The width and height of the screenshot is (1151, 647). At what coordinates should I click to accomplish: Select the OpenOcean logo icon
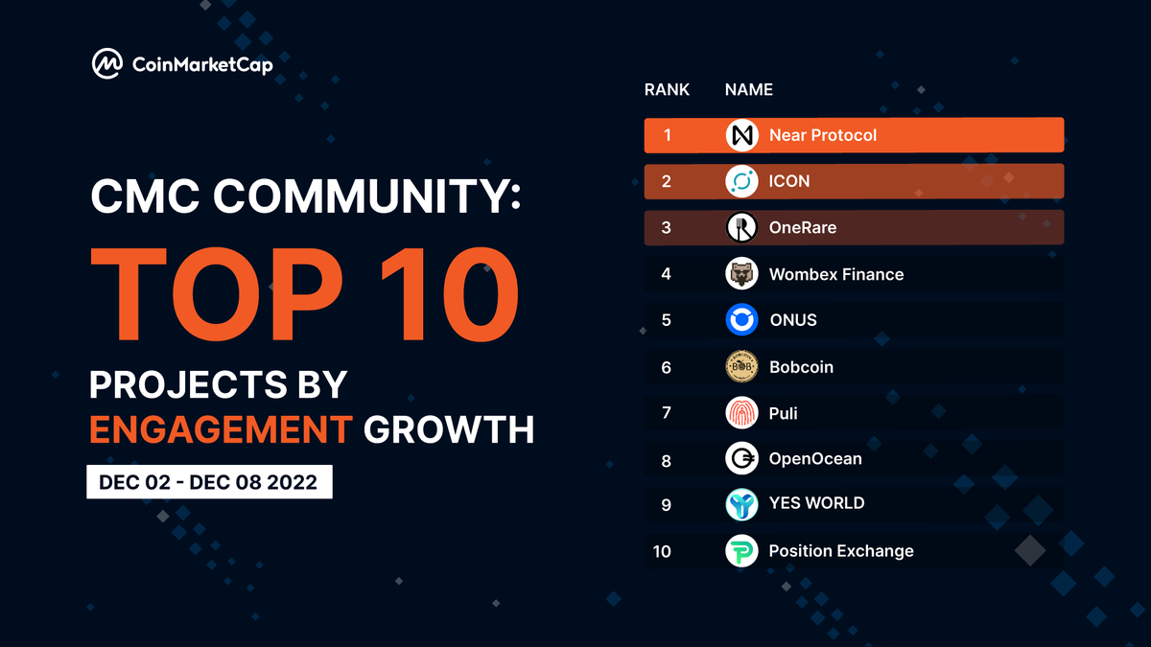[x=740, y=458]
